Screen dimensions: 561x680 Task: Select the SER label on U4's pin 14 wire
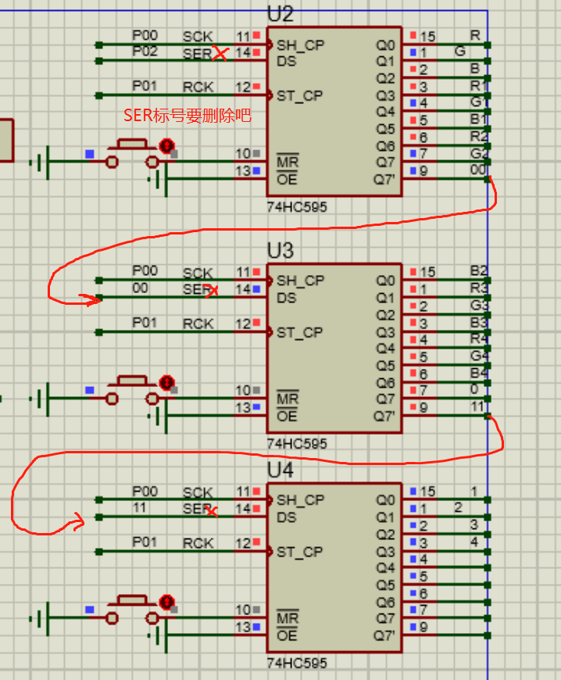pyautogui.click(x=197, y=509)
